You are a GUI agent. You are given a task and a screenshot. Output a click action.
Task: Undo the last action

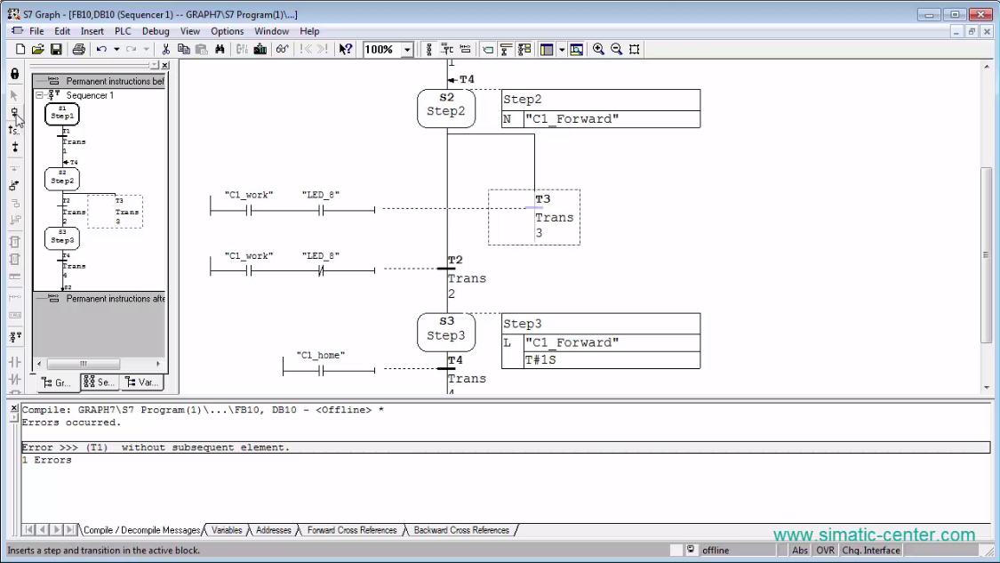point(101,49)
